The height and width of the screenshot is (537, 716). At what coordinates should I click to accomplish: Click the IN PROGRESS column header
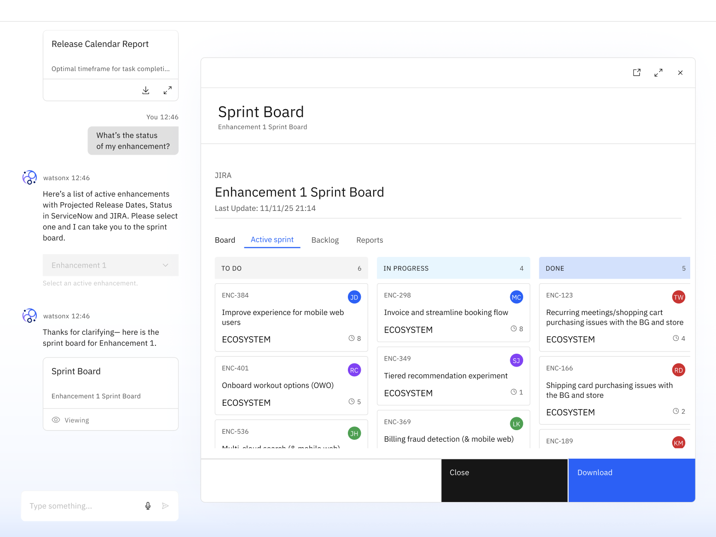pyautogui.click(x=453, y=268)
